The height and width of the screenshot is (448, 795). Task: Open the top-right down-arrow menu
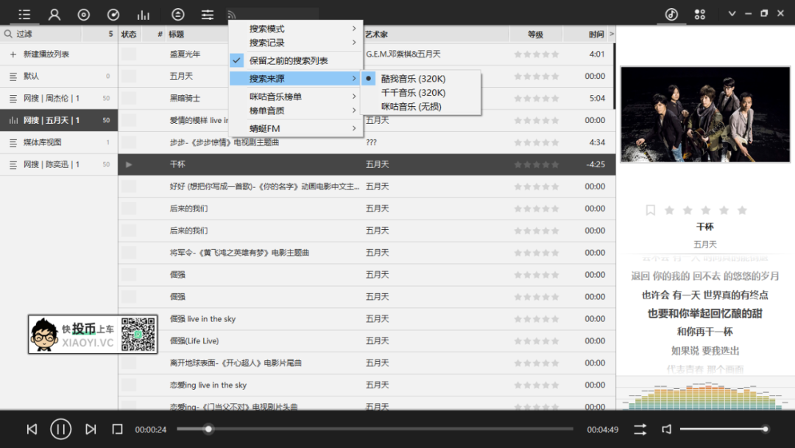pos(732,14)
